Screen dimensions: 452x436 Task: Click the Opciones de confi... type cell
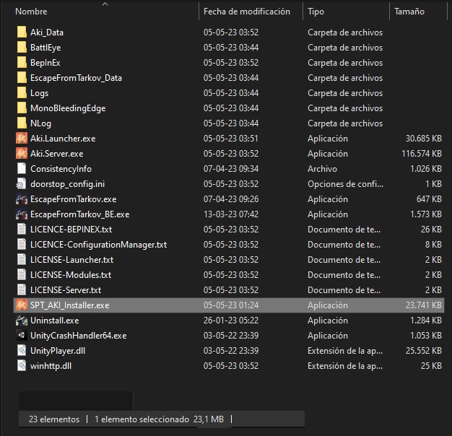(x=346, y=184)
